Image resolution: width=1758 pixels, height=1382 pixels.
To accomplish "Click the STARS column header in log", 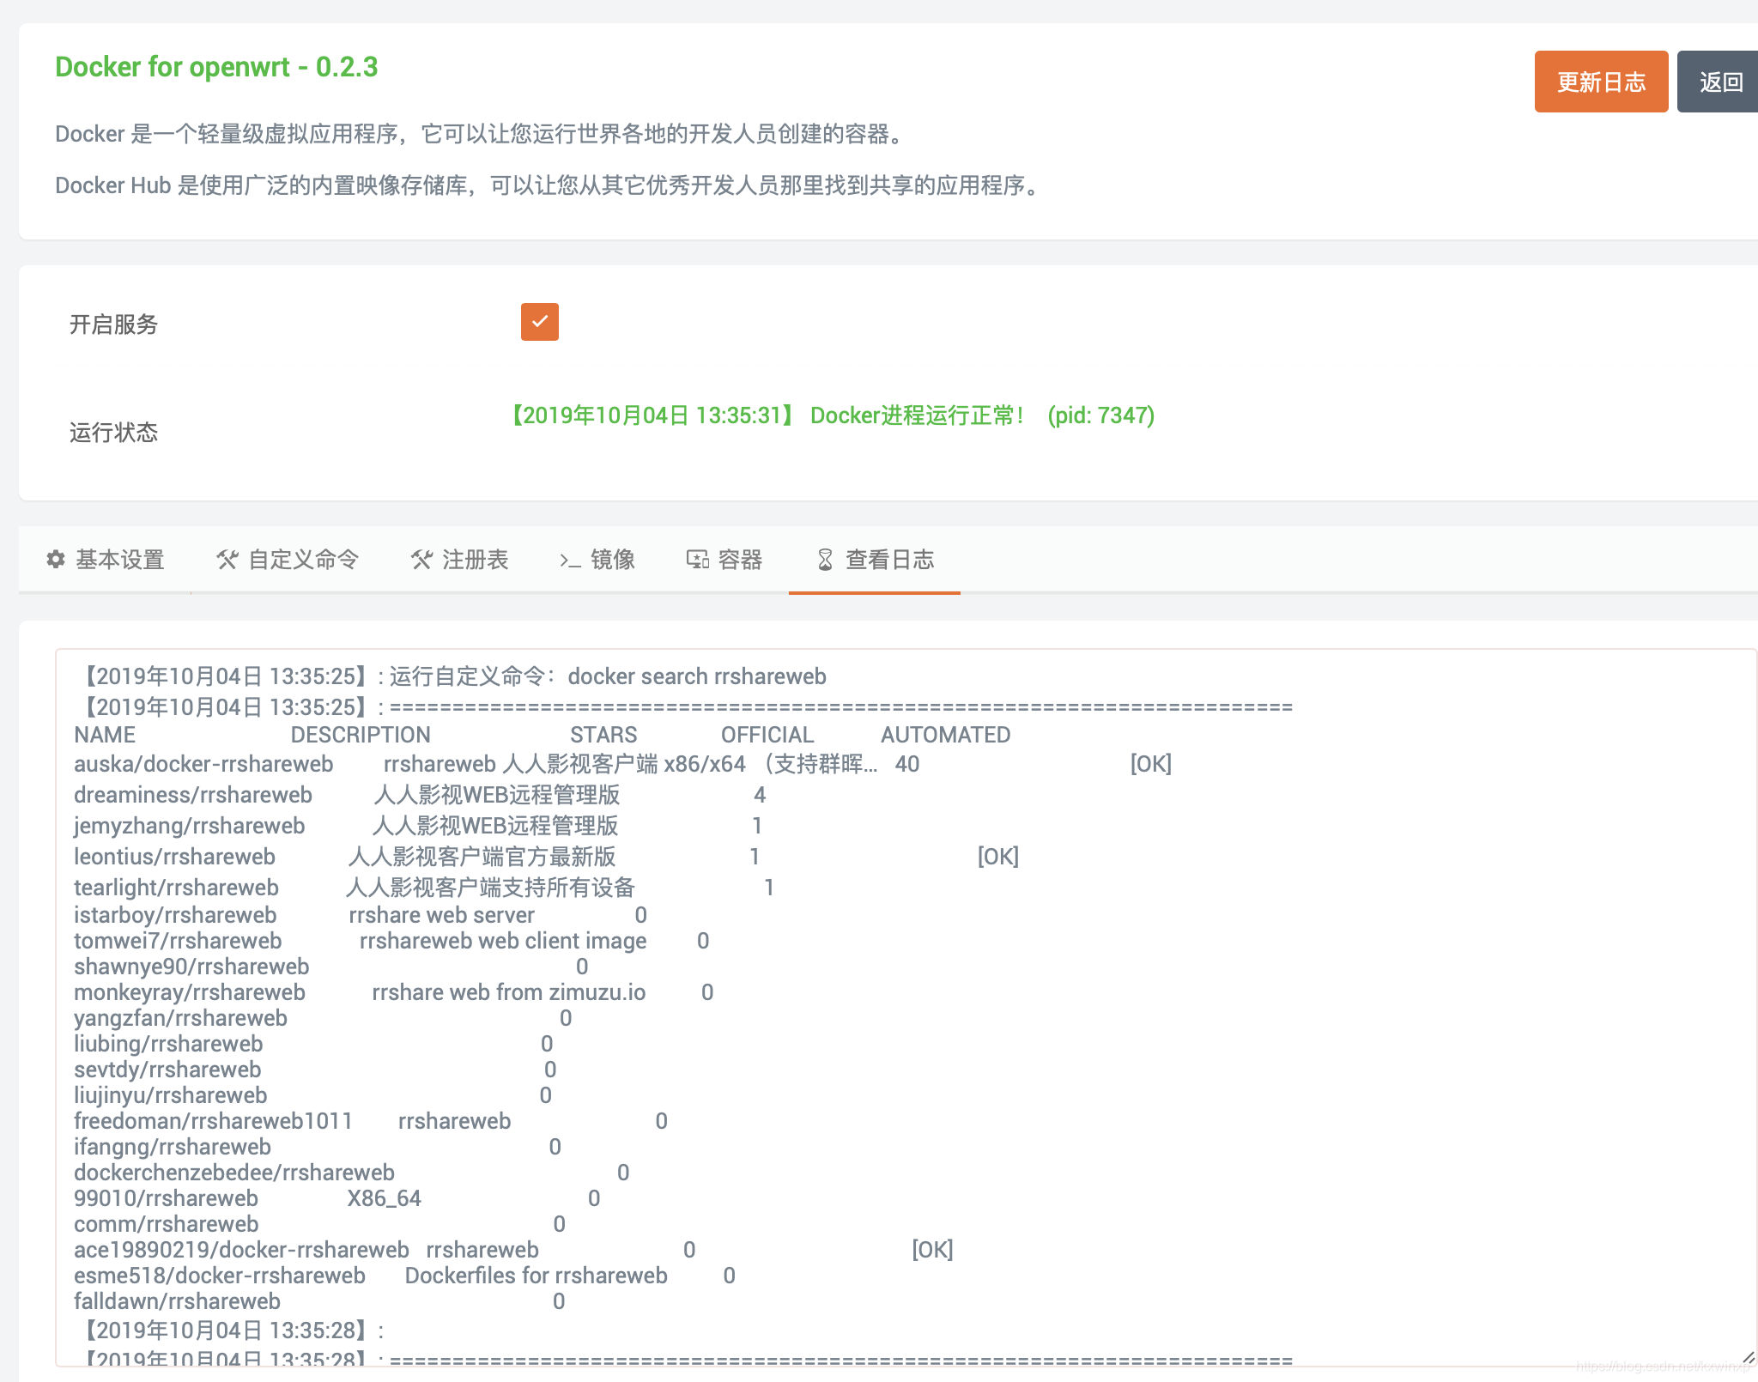I will coord(603,735).
